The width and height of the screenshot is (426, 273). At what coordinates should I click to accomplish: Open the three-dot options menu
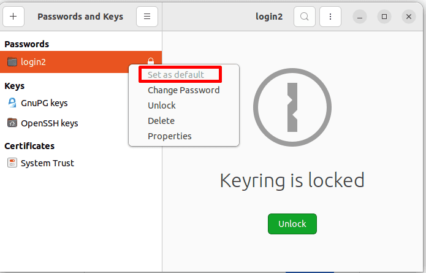330,17
